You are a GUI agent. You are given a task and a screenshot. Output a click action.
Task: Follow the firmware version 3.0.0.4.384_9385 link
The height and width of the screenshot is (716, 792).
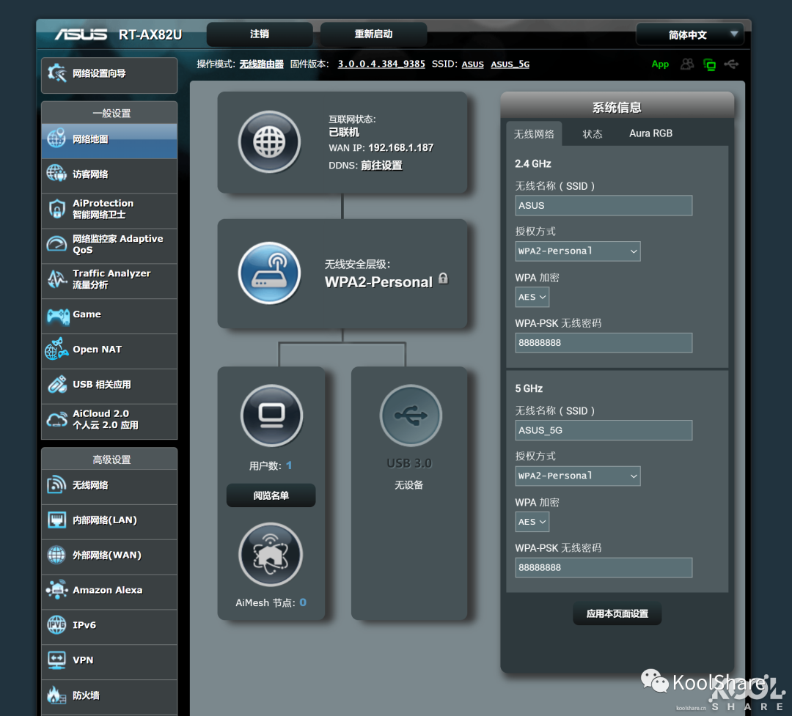pos(381,64)
